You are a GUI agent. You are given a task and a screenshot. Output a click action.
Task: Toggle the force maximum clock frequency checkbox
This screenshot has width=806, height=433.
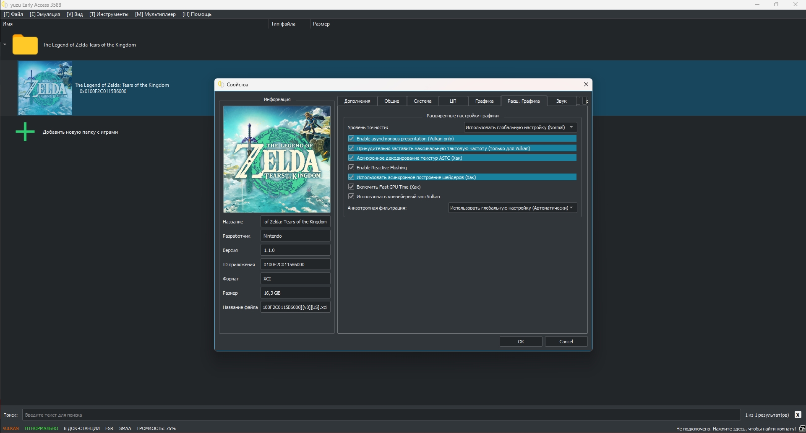[x=351, y=148]
